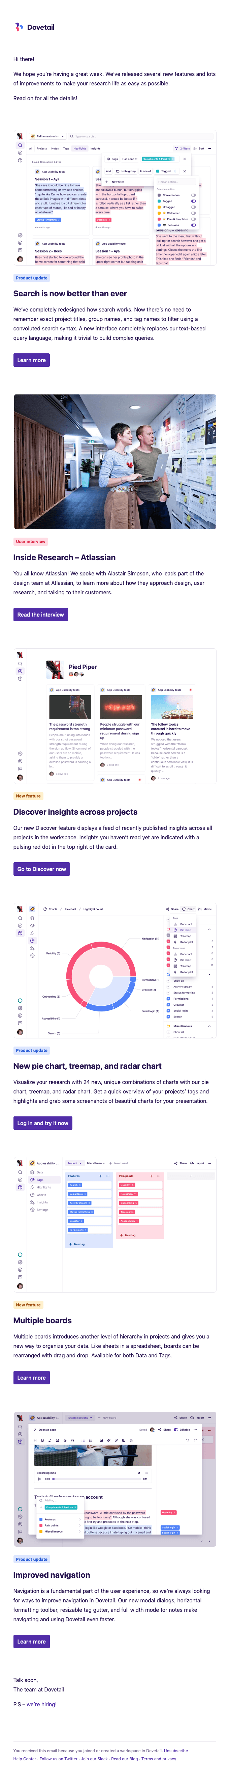The width and height of the screenshot is (229, 1789).
Task: Open Learn more under Multiple boards
Action: coord(31,1377)
